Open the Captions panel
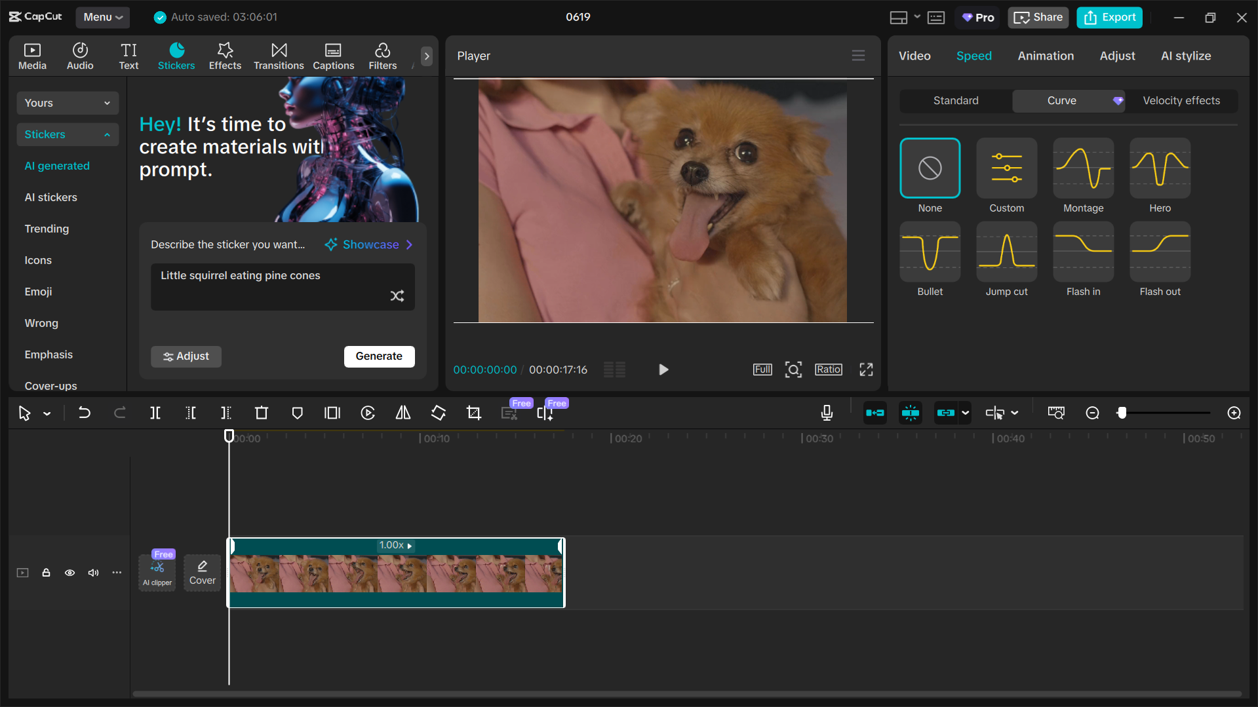This screenshot has height=707, width=1258. pyautogui.click(x=333, y=55)
